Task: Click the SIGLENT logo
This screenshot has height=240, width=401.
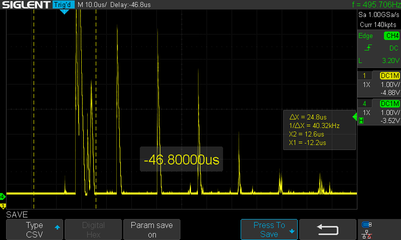Action: 26,4
